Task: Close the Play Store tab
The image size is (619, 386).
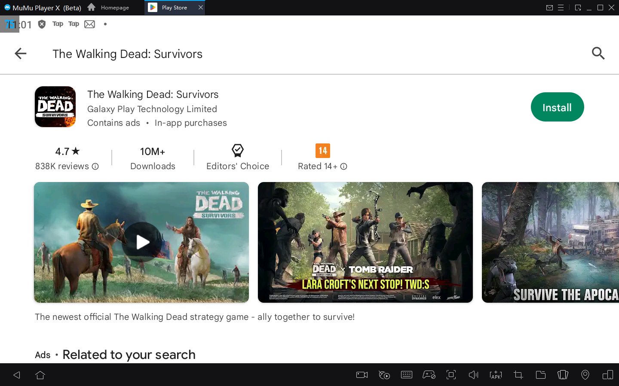Action: point(200,7)
